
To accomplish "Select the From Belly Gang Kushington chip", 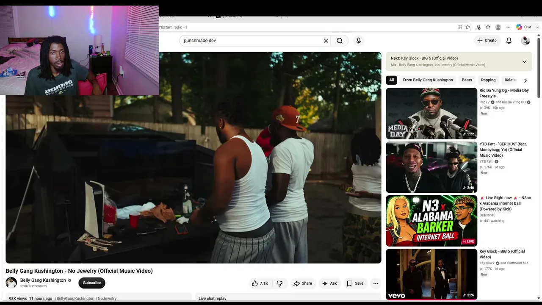I will (428, 80).
